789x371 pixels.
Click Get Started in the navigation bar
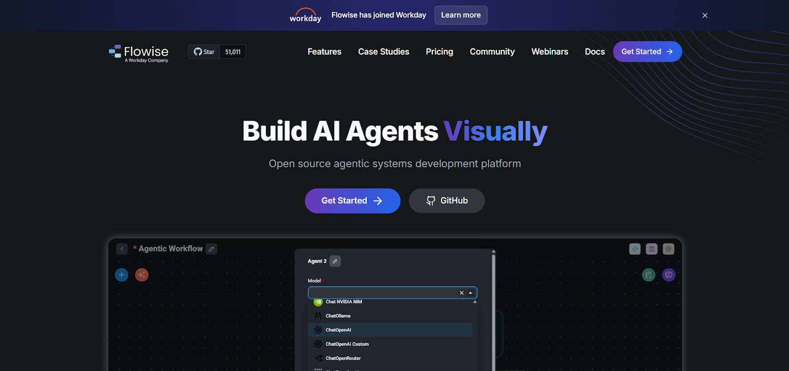pos(647,52)
